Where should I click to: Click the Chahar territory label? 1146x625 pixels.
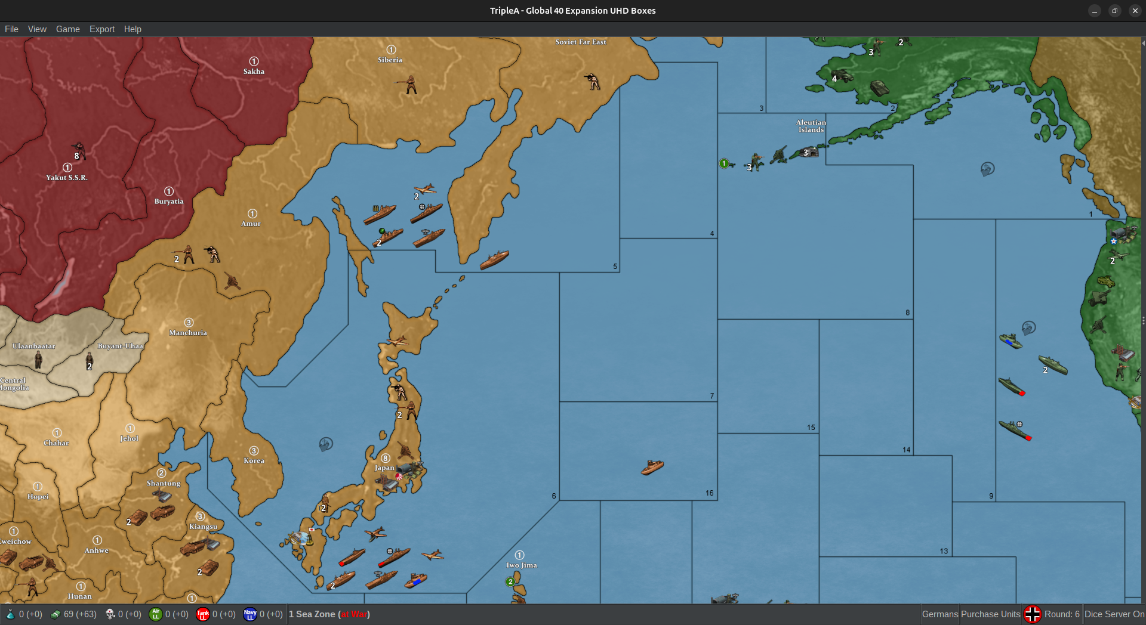pos(56,443)
